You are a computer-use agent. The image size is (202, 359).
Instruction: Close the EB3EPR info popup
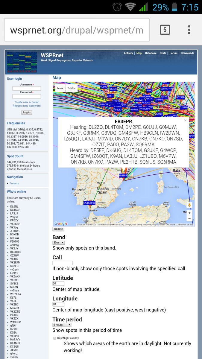tap(185, 120)
